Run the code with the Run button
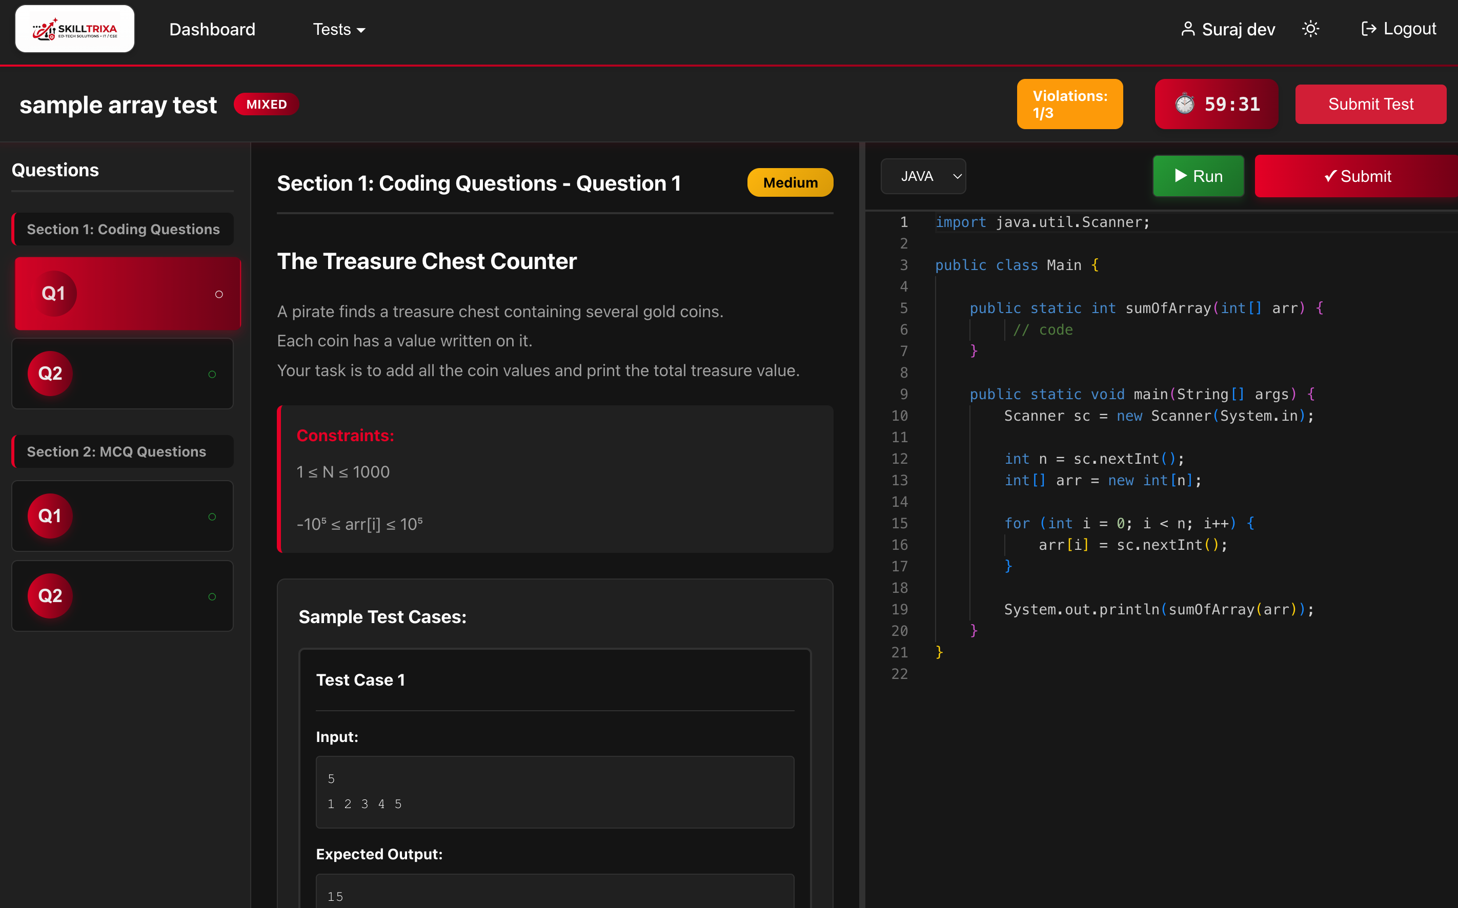This screenshot has height=908, width=1458. click(x=1198, y=176)
